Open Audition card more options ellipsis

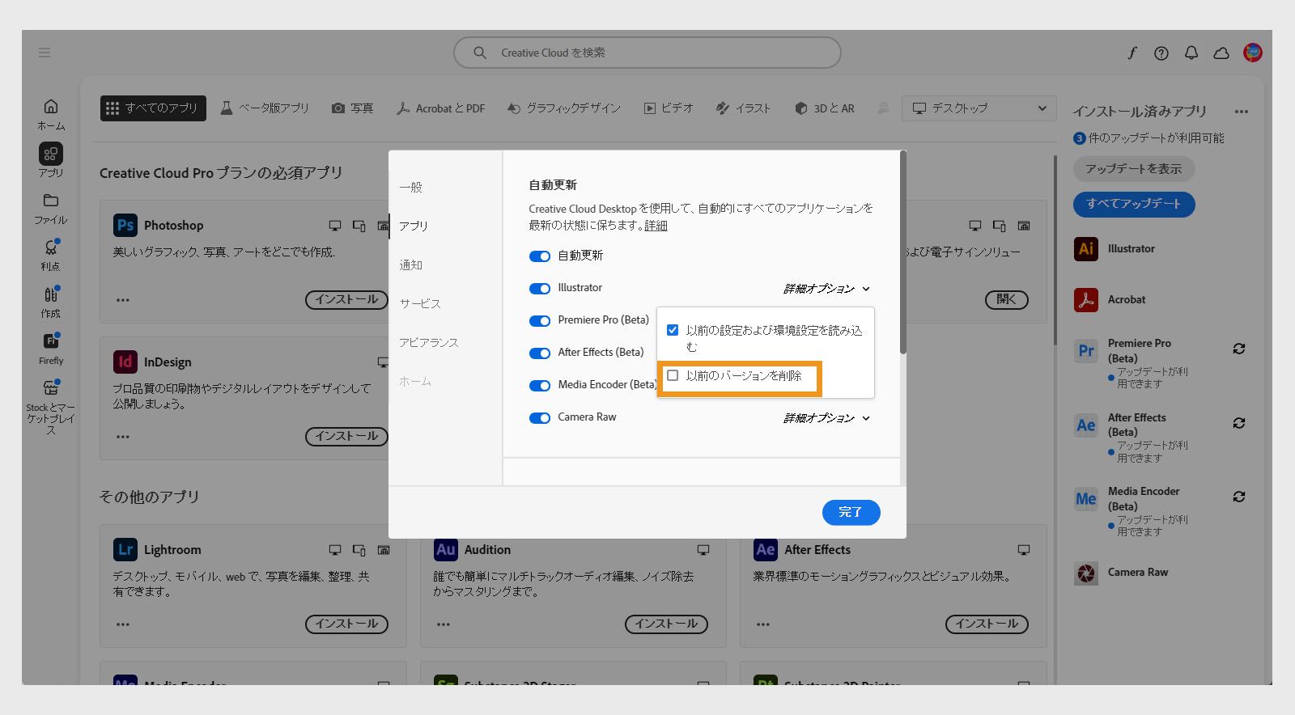[x=444, y=624]
